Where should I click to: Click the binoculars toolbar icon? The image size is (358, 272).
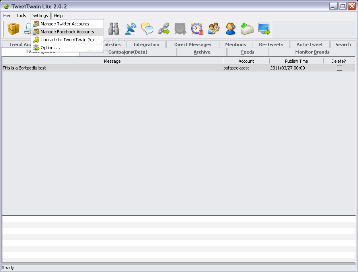[113, 29]
